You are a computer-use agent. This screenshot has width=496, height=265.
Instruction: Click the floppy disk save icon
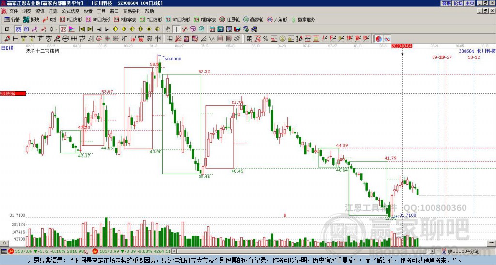pyautogui.click(x=237, y=29)
